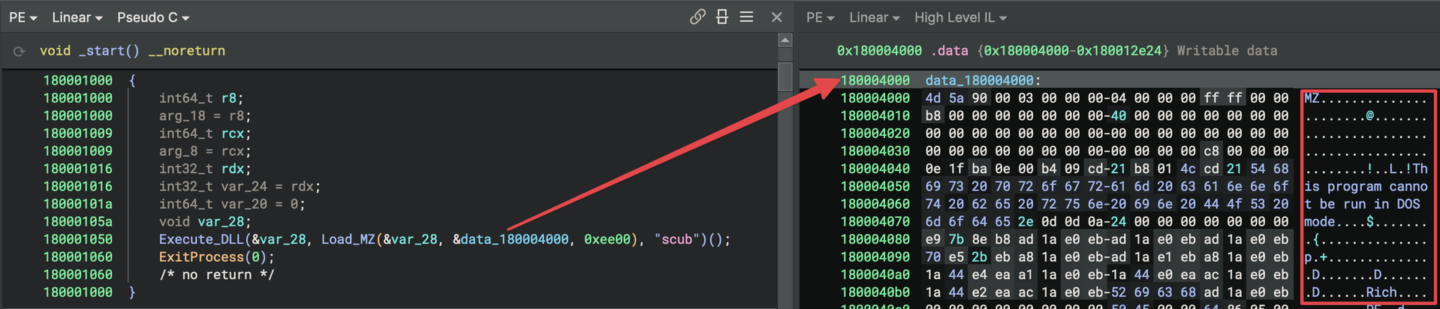Click the refresh icon beside _start()
This screenshot has height=309, width=1440.
point(20,51)
